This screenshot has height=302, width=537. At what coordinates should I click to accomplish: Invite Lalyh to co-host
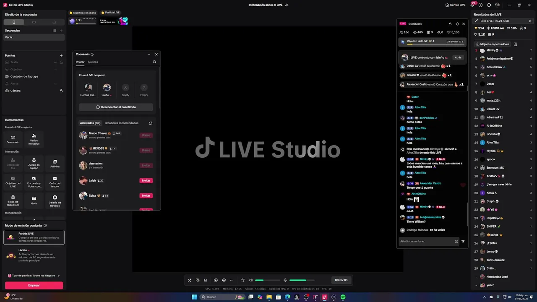(x=146, y=181)
